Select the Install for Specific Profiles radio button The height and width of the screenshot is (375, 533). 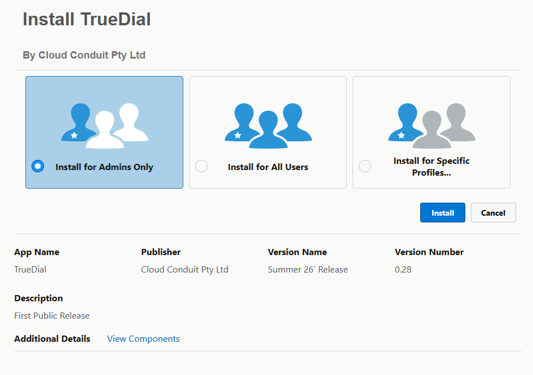tap(365, 166)
